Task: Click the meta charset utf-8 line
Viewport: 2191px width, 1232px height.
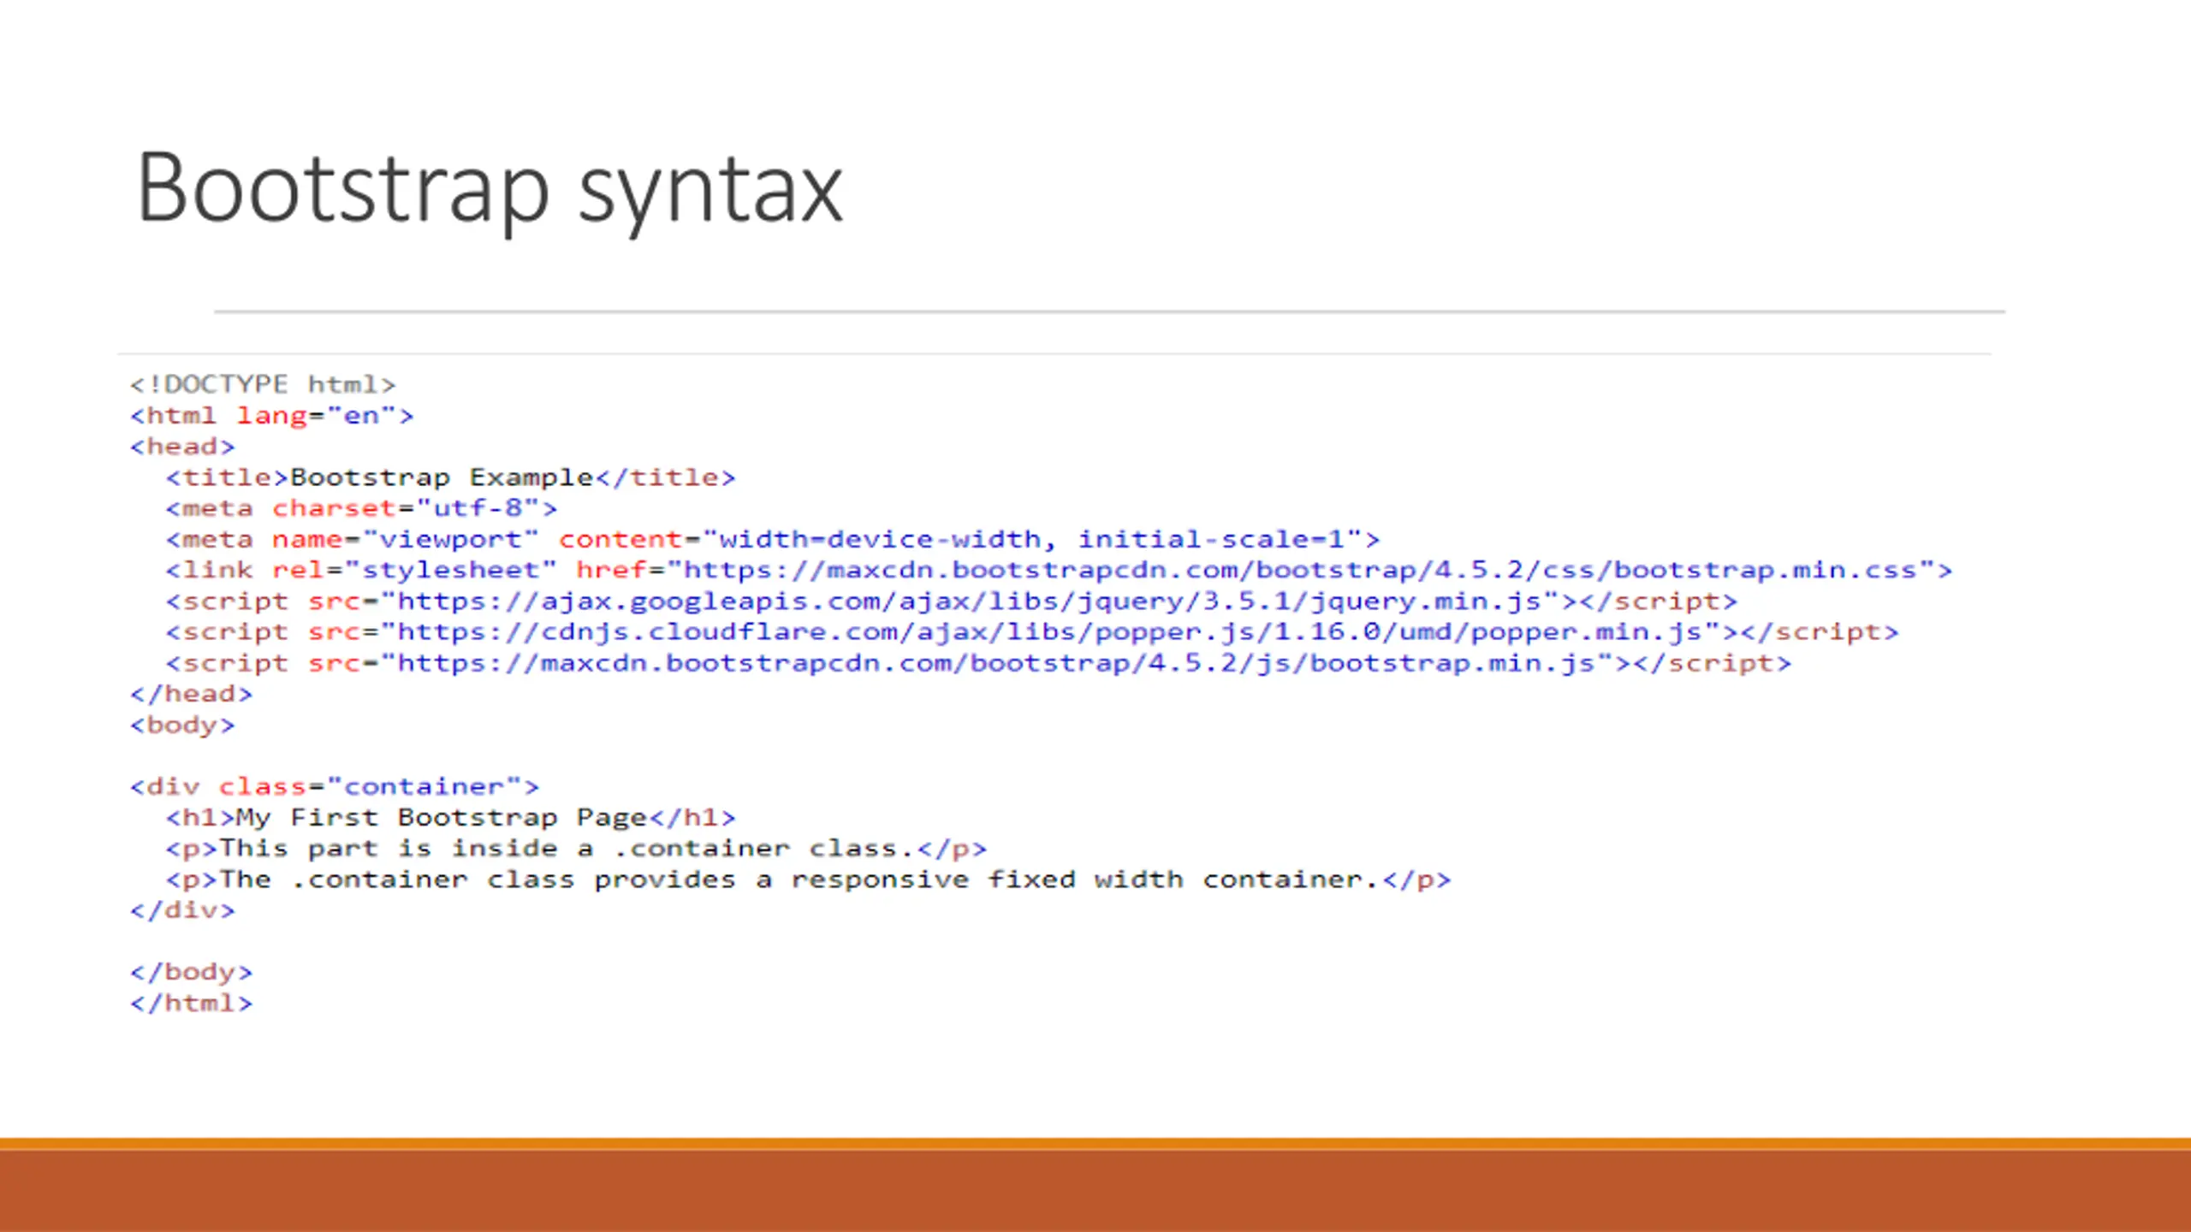Action: [361, 508]
